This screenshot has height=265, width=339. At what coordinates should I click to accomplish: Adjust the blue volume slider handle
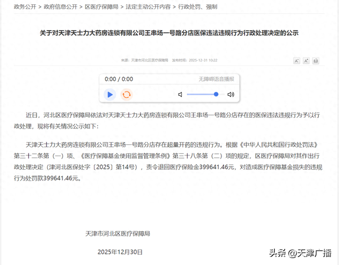216,94
